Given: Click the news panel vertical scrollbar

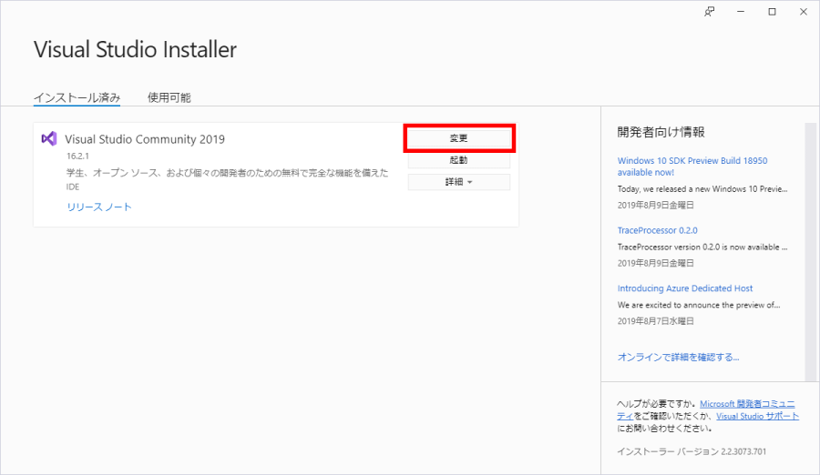Looking at the screenshot, I should coord(810,251).
